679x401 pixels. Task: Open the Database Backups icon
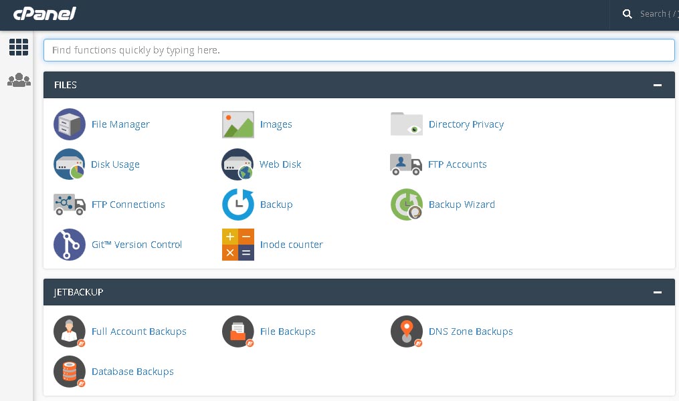[70, 372]
